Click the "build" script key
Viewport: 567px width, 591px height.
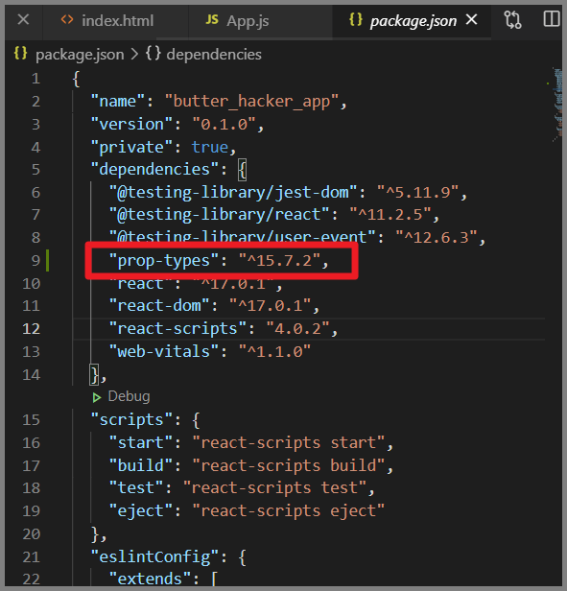coord(141,466)
